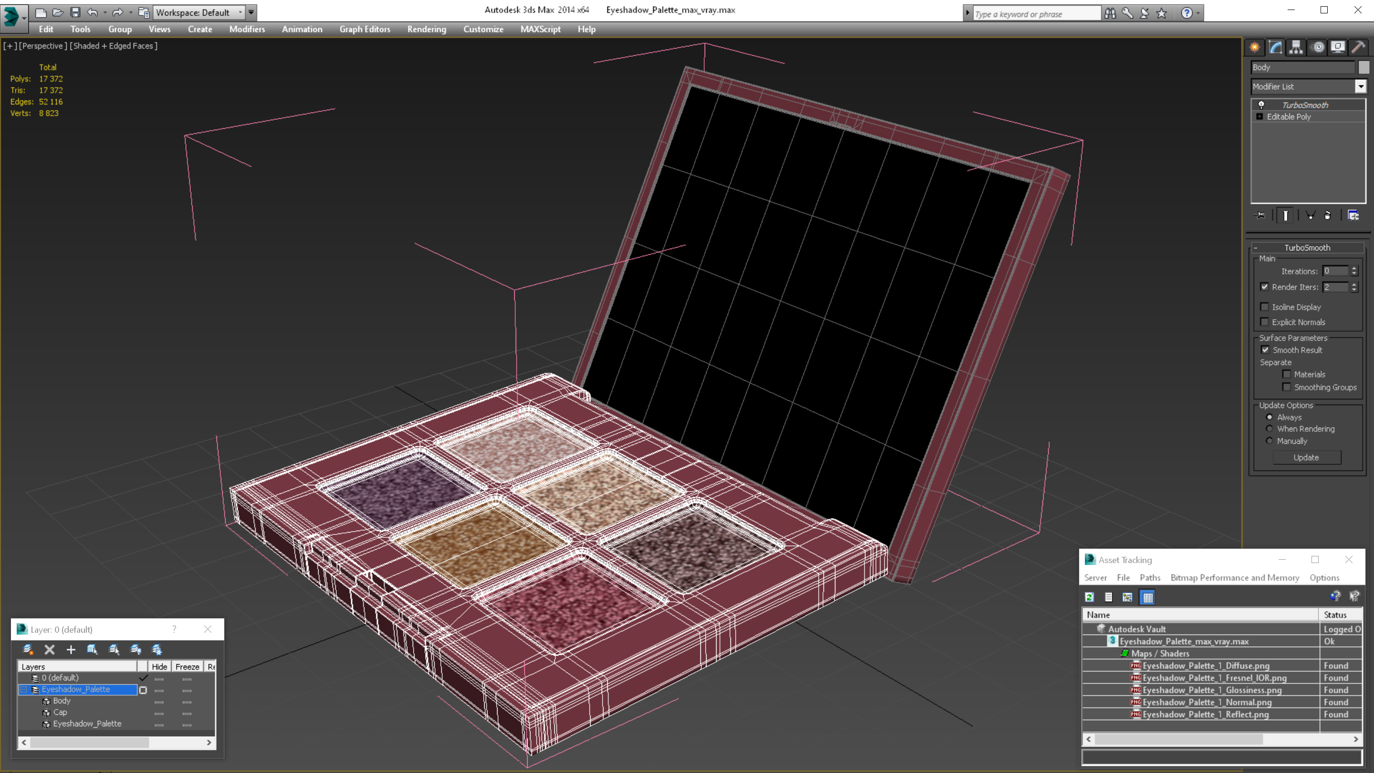Open the Utilities panel hammer icon
The image size is (1374, 773).
point(1358,48)
